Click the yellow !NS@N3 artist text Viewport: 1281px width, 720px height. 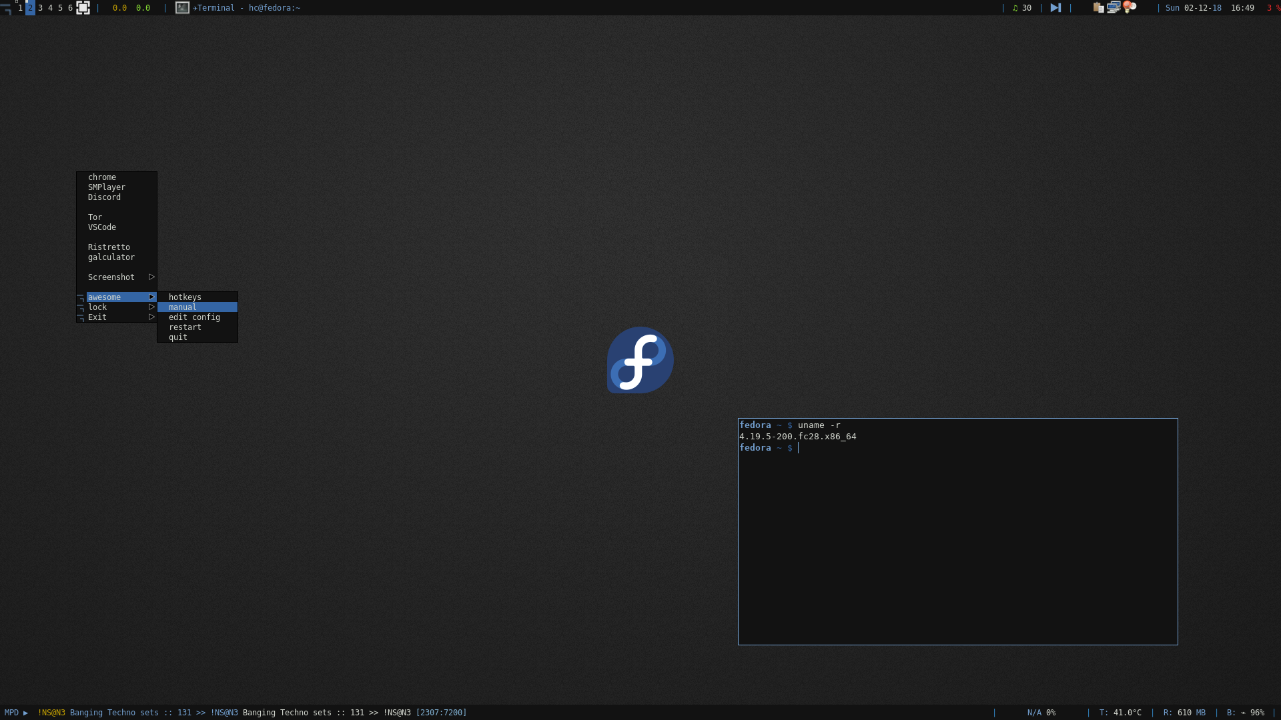point(51,713)
